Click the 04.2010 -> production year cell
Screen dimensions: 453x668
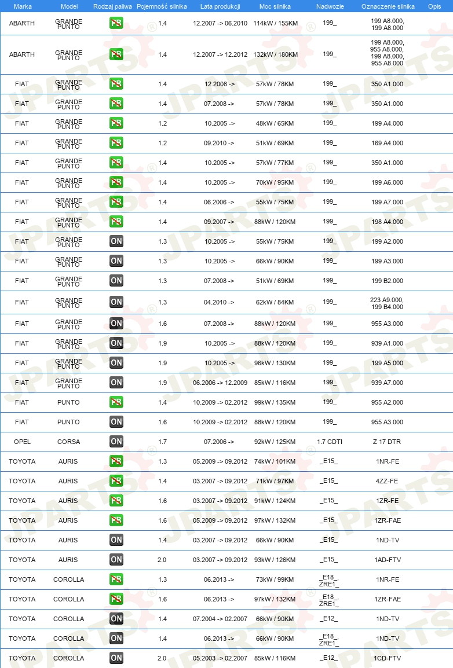219,303
